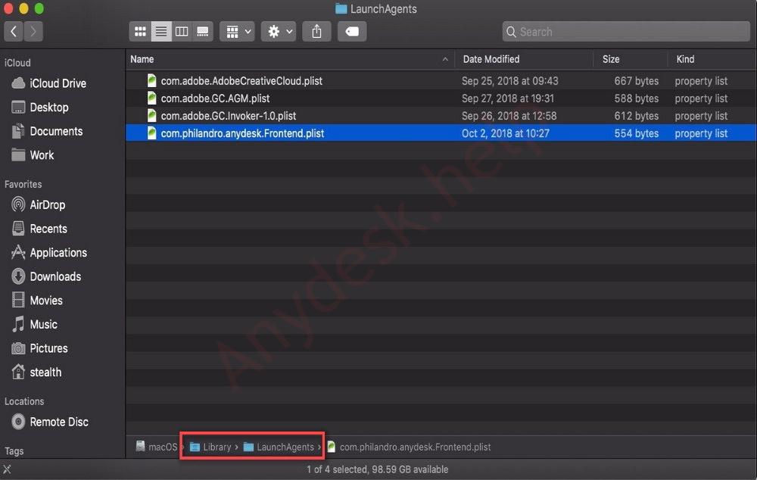
Task: Switch to icon view in toolbar
Action: coord(140,32)
